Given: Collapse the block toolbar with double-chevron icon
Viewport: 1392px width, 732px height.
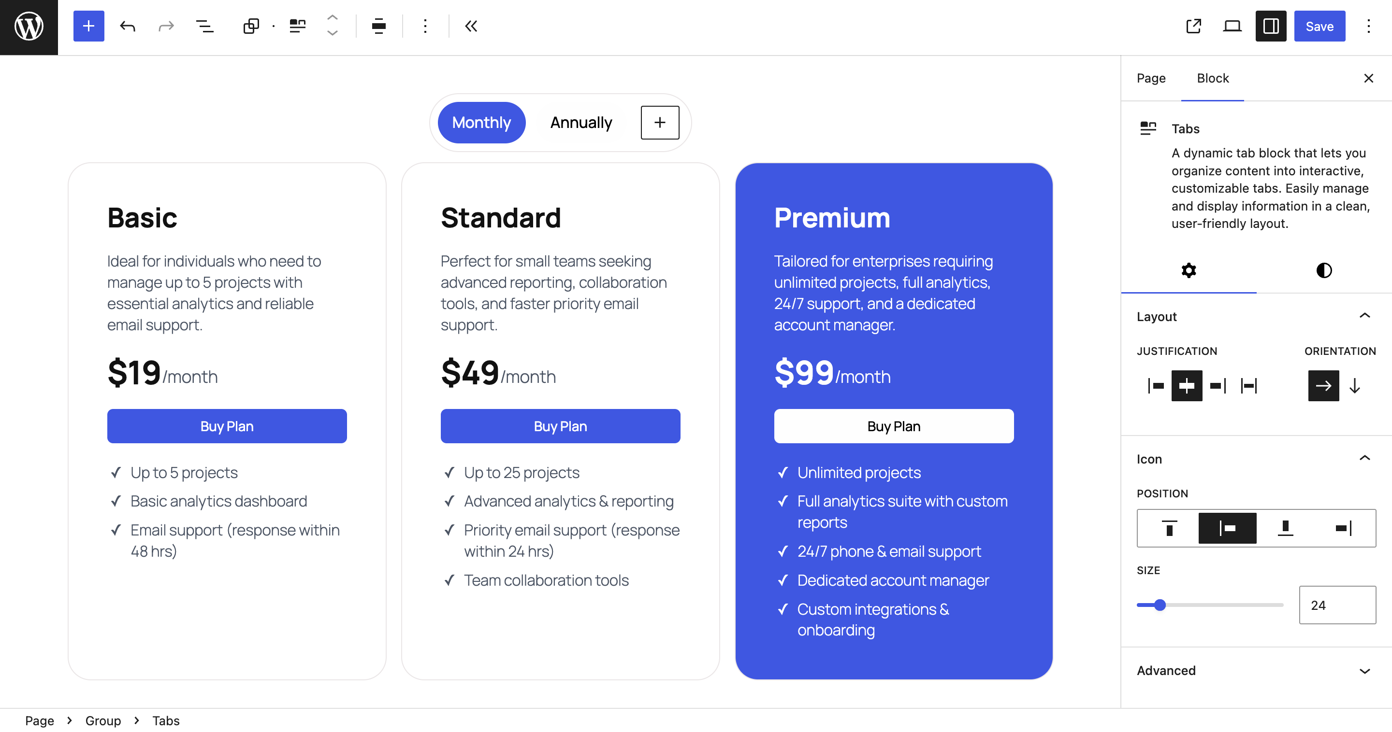Looking at the screenshot, I should tap(471, 26).
